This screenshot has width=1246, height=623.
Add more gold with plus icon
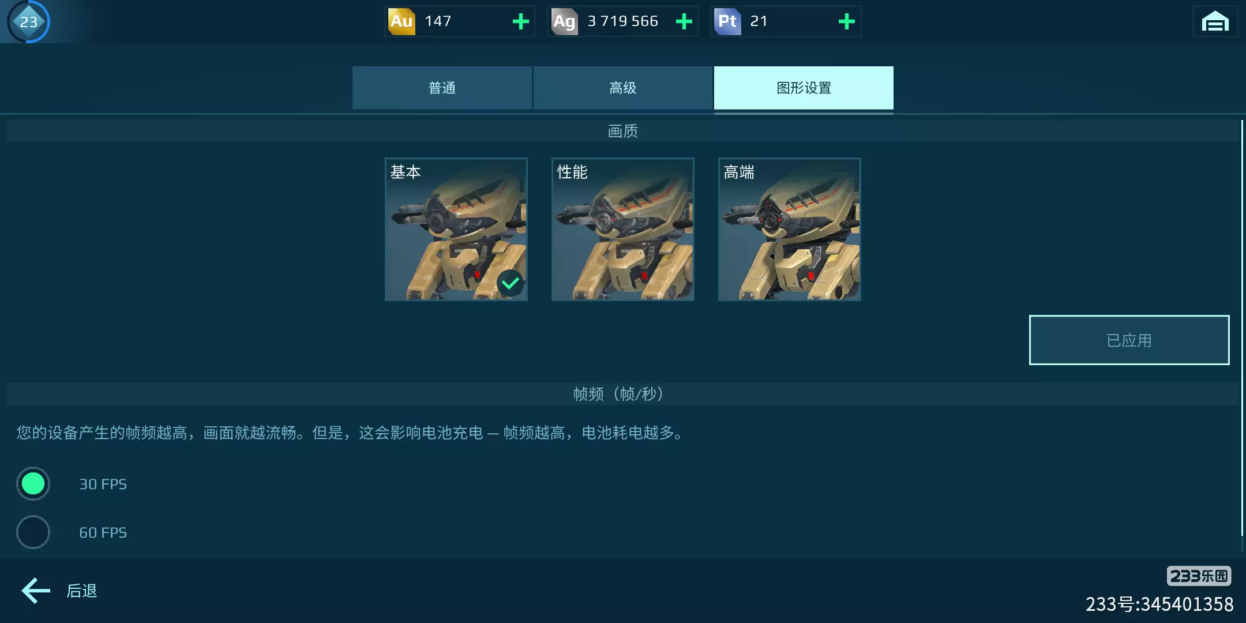(x=520, y=22)
